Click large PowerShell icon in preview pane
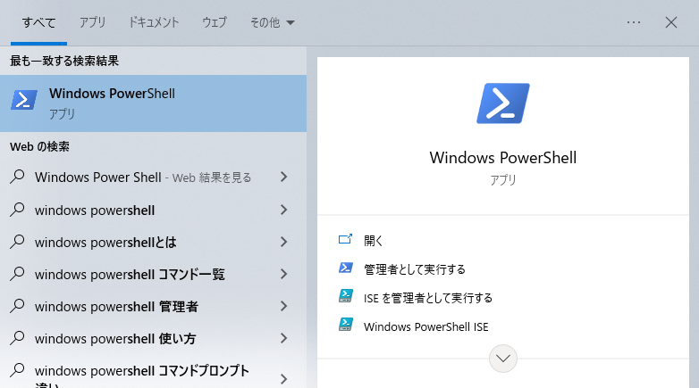 coord(503,103)
